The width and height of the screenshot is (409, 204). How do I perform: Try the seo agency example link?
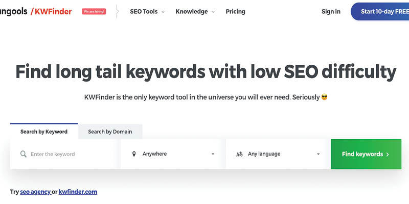[35, 192]
